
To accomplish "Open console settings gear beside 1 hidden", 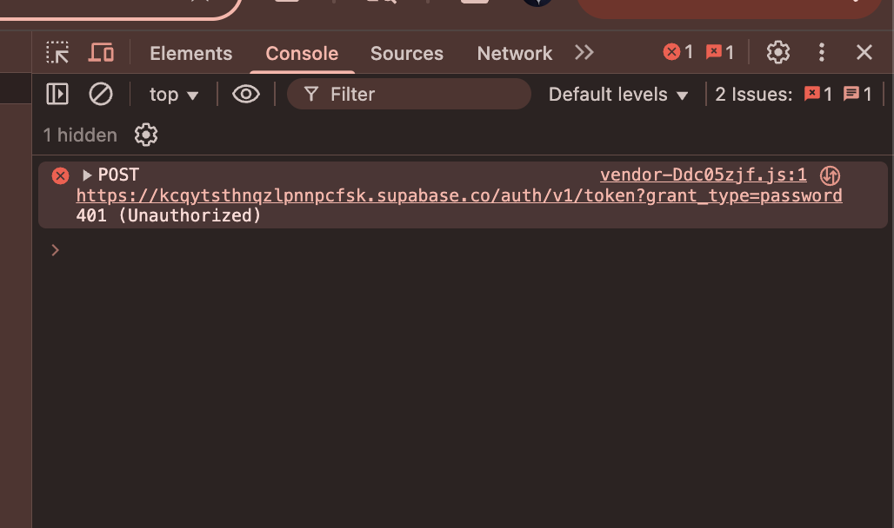I will coord(146,135).
